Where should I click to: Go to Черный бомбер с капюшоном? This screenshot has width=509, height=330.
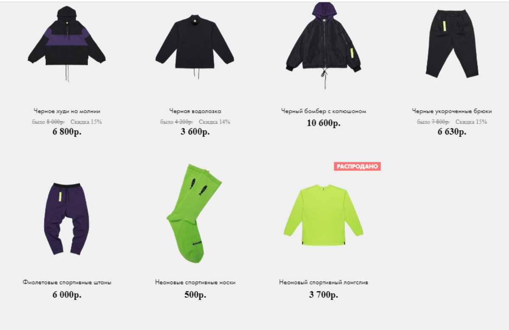[324, 111]
